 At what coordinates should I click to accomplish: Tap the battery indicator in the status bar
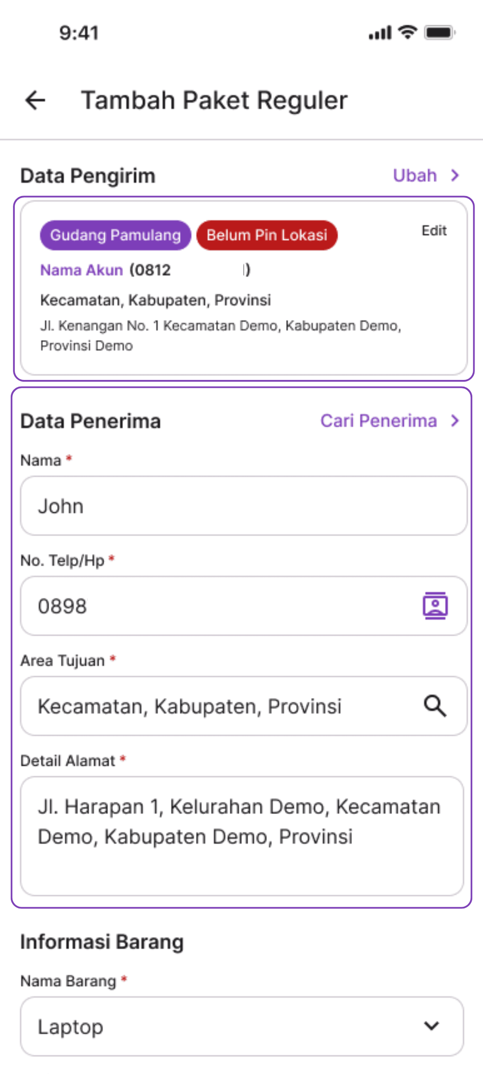click(x=438, y=32)
